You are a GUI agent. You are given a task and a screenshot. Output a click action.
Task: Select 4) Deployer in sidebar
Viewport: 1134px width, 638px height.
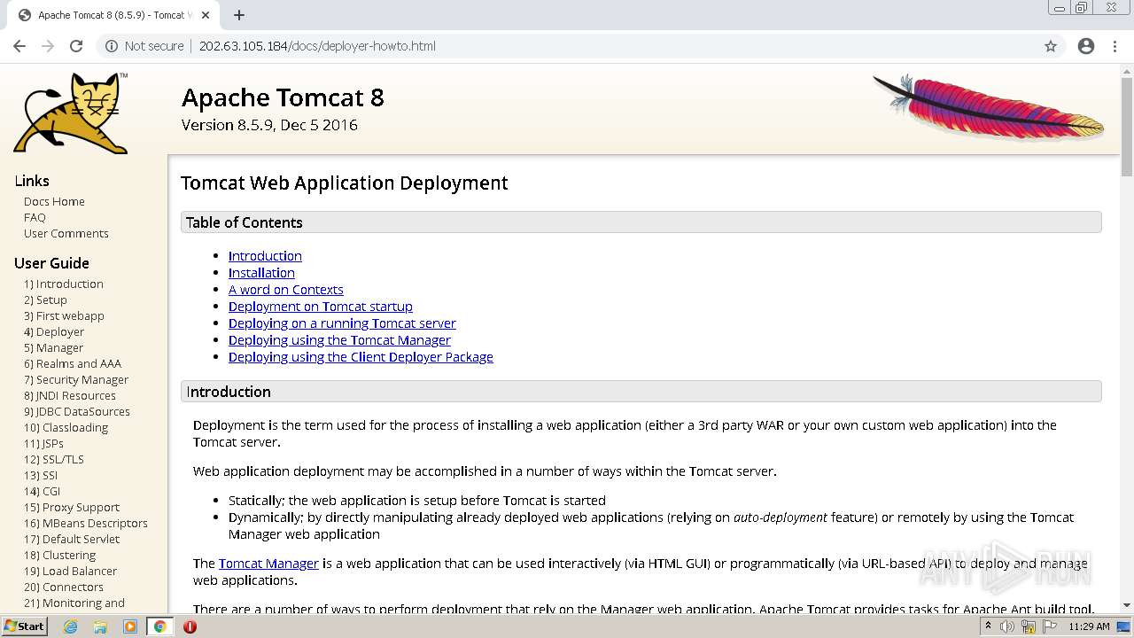[x=54, y=331]
